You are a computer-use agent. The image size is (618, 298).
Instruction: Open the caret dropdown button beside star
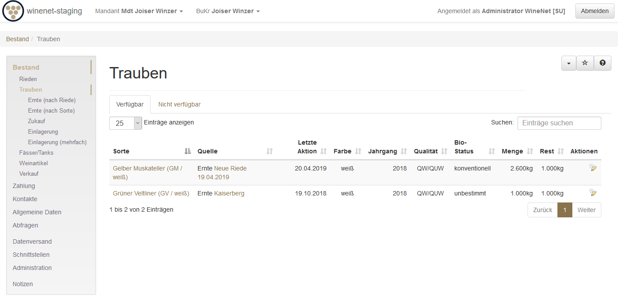click(x=568, y=63)
